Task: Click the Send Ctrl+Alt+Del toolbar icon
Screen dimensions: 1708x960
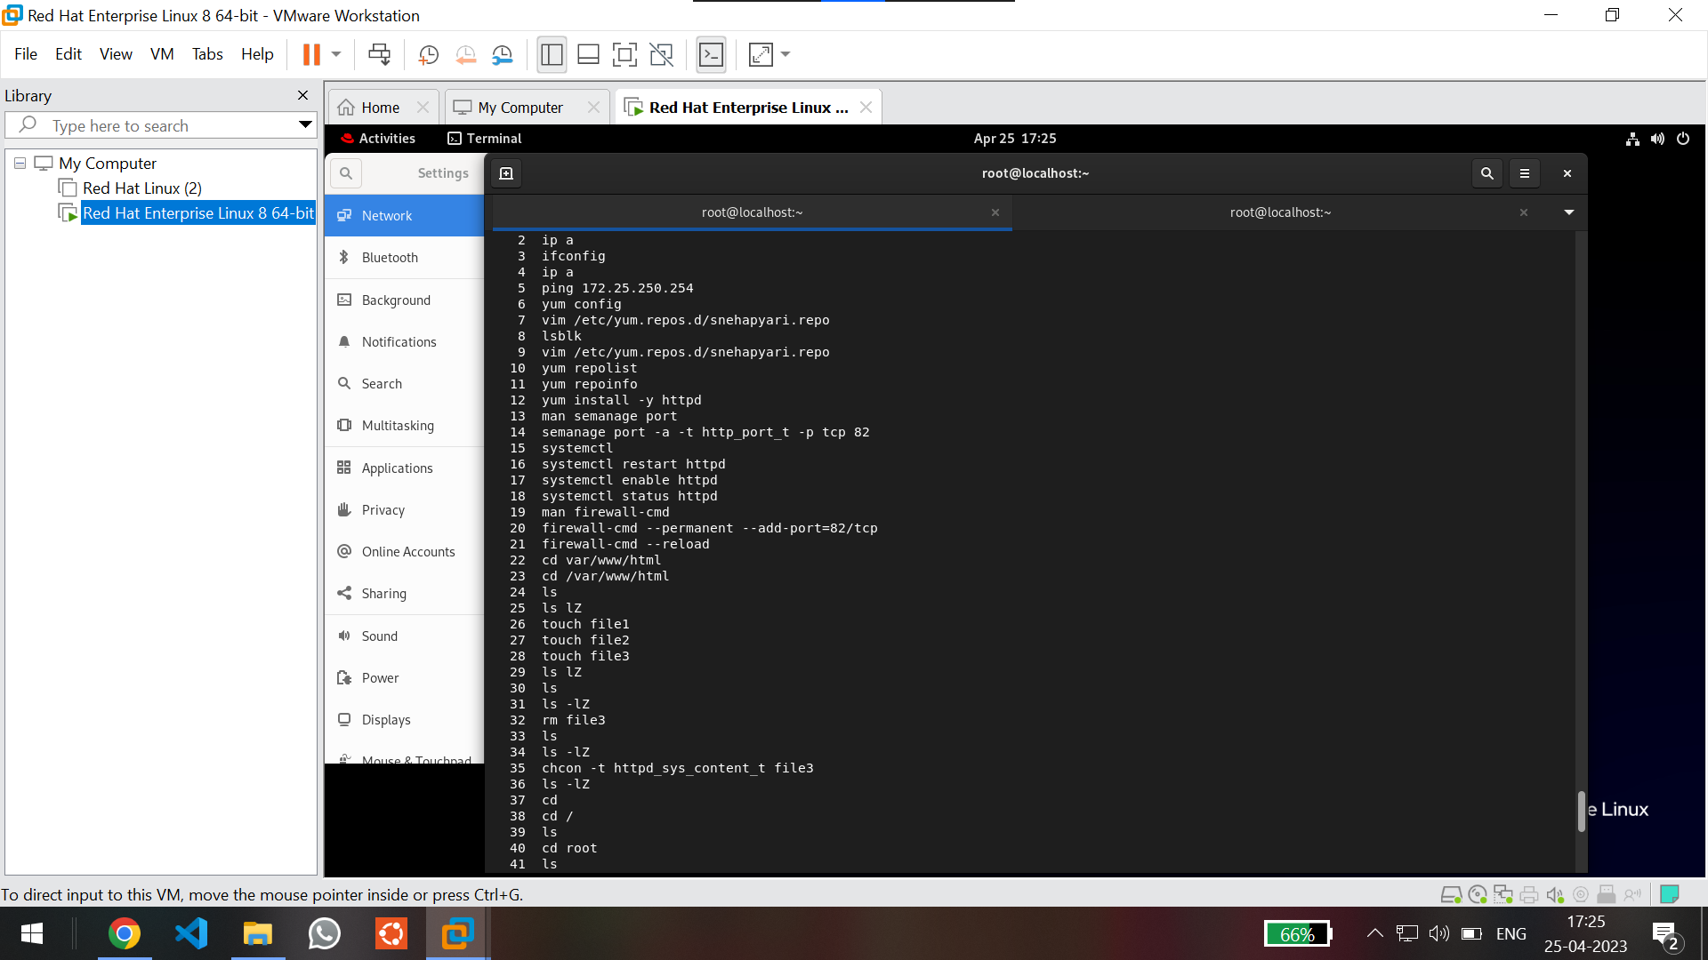Action: (x=379, y=55)
